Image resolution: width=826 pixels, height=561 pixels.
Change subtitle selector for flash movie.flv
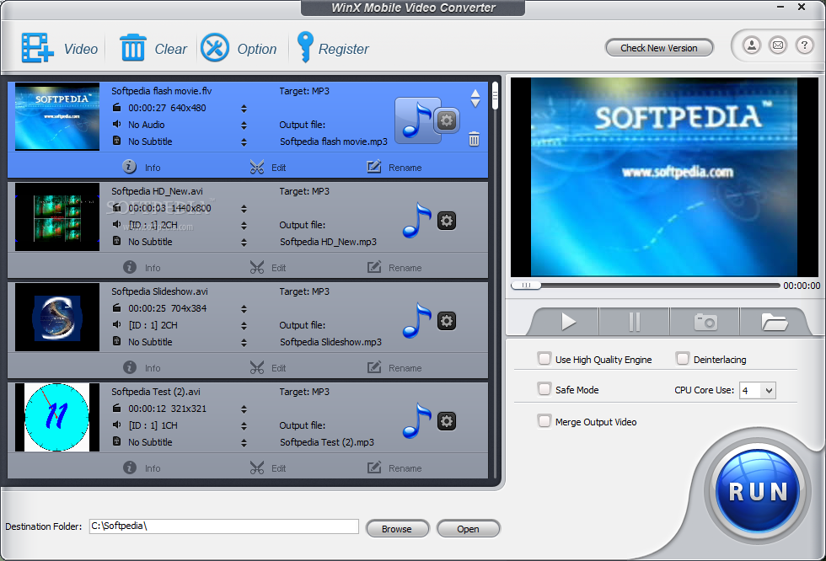[244, 142]
